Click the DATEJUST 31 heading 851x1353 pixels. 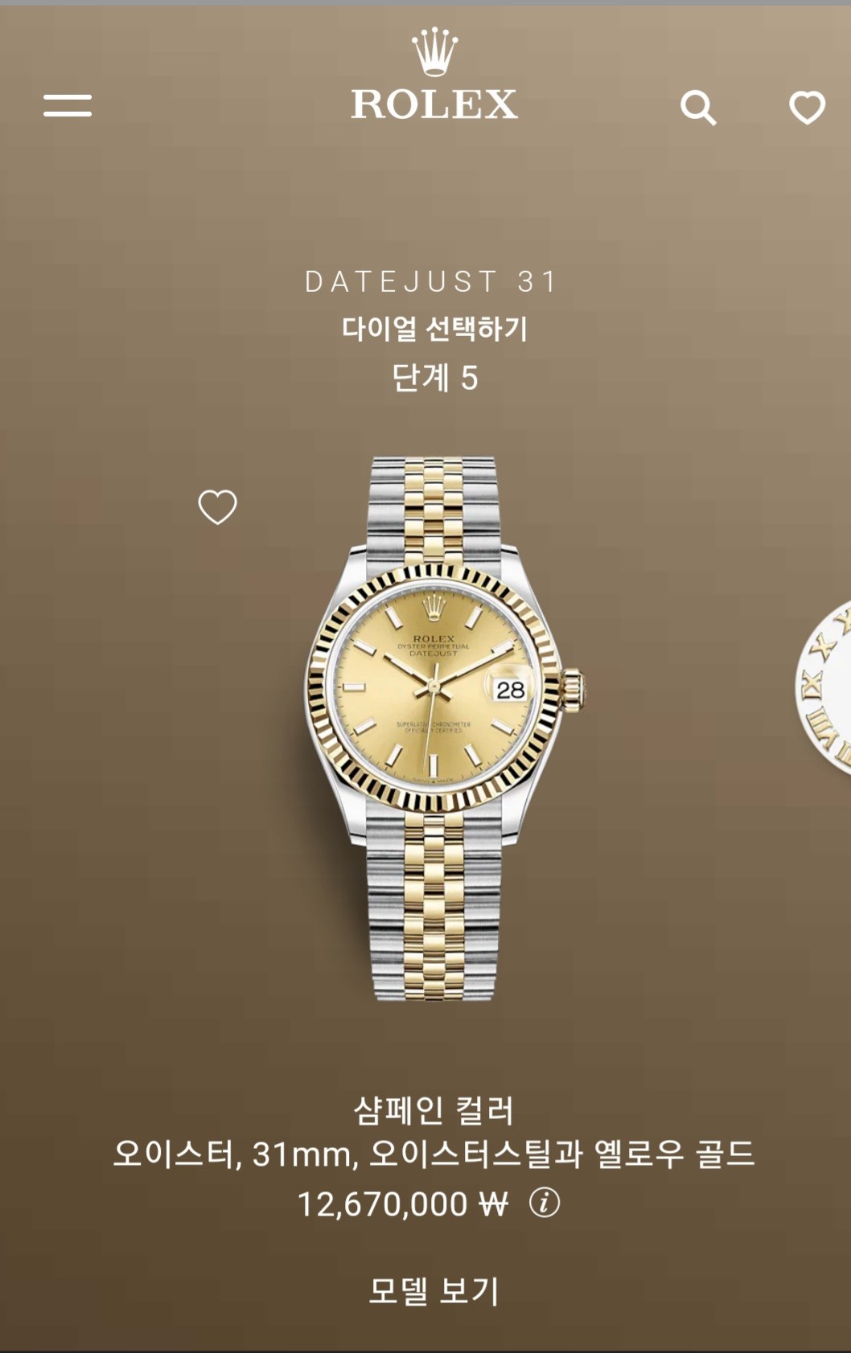[x=432, y=281]
